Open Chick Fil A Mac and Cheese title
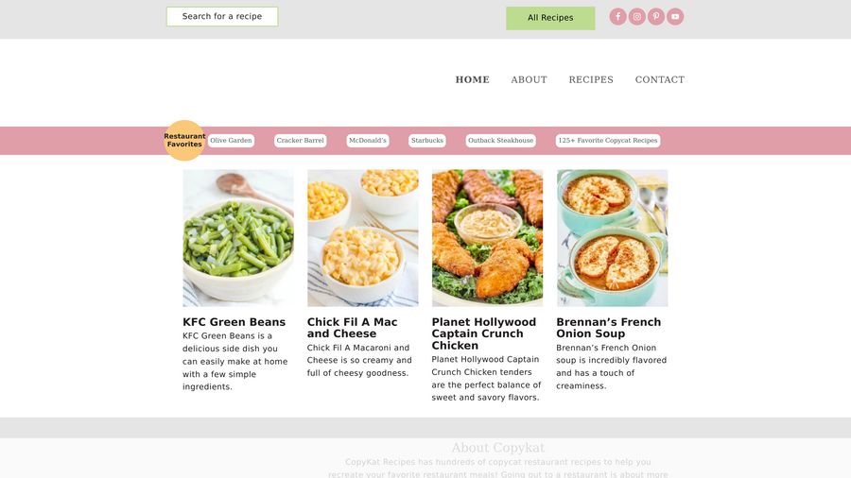The width and height of the screenshot is (851, 478). click(x=353, y=328)
